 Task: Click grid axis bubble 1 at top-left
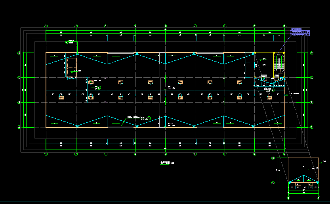[46, 26]
